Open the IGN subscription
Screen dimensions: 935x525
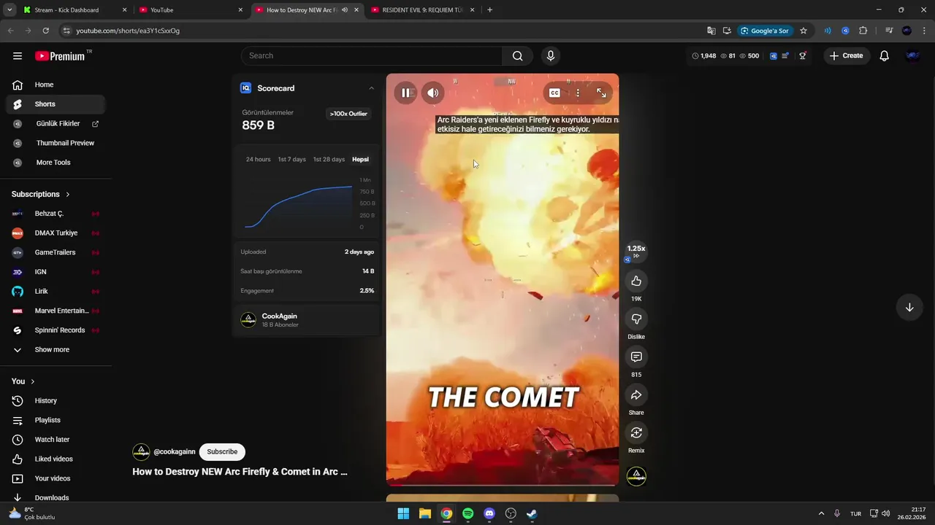(x=56, y=272)
